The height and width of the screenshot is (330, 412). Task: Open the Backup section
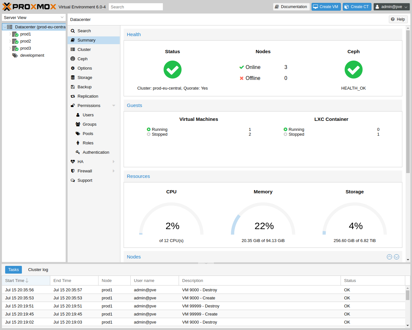(x=84, y=87)
